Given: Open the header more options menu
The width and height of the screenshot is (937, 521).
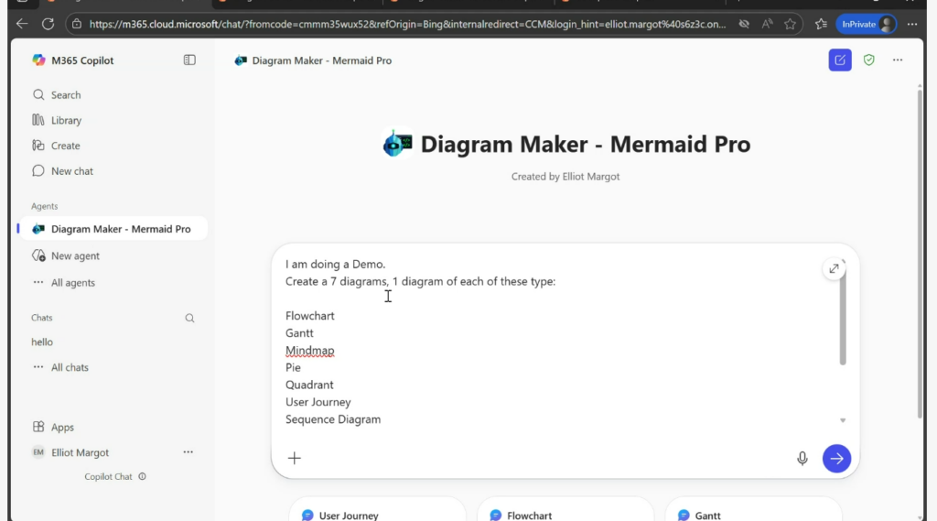Looking at the screenshot, I should tap(898, 60).
